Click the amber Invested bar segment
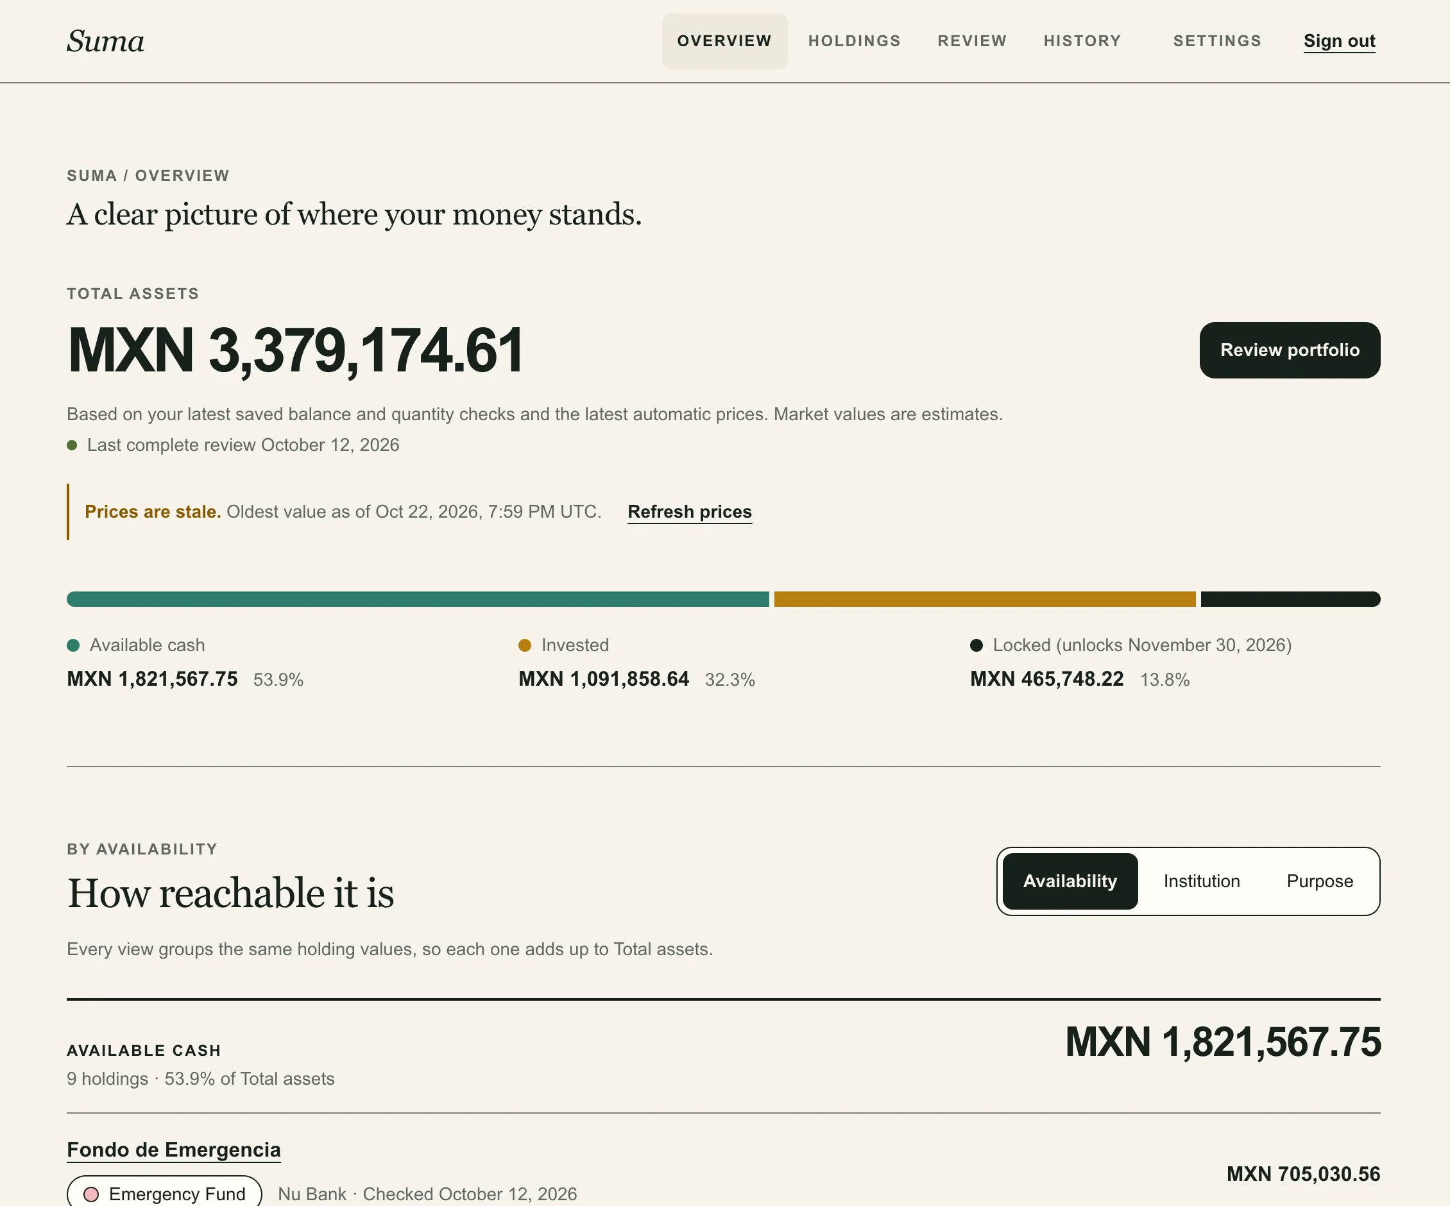 984,599
